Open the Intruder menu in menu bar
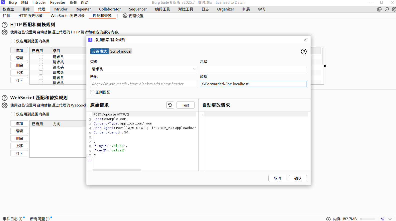Screen dimensions: 396x221 tap(39, 2)
